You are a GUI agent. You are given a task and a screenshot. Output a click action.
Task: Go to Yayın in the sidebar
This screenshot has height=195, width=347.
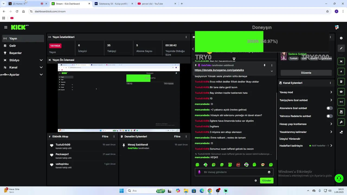pos(23,38)
